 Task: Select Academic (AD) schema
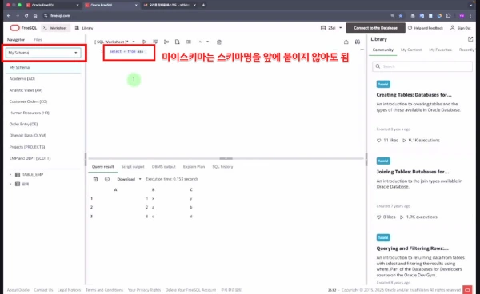pos(43,79)
